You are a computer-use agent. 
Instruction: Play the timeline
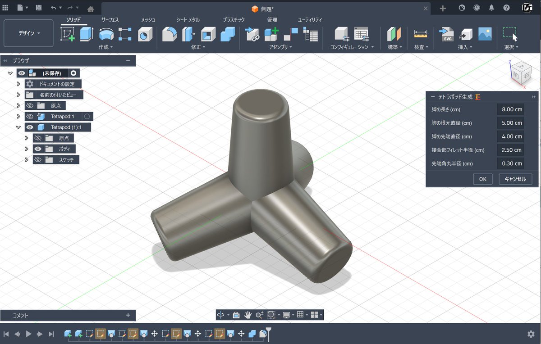28,334
